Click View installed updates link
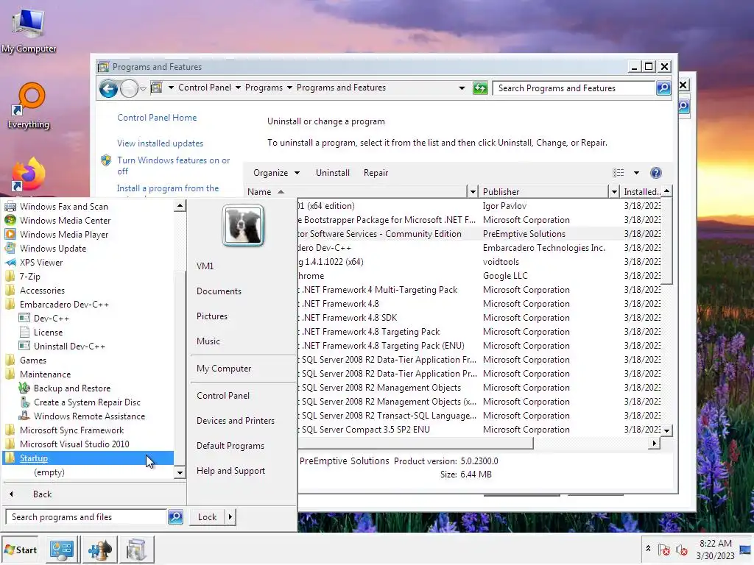The image size is (754, 565). pos(160,143)
